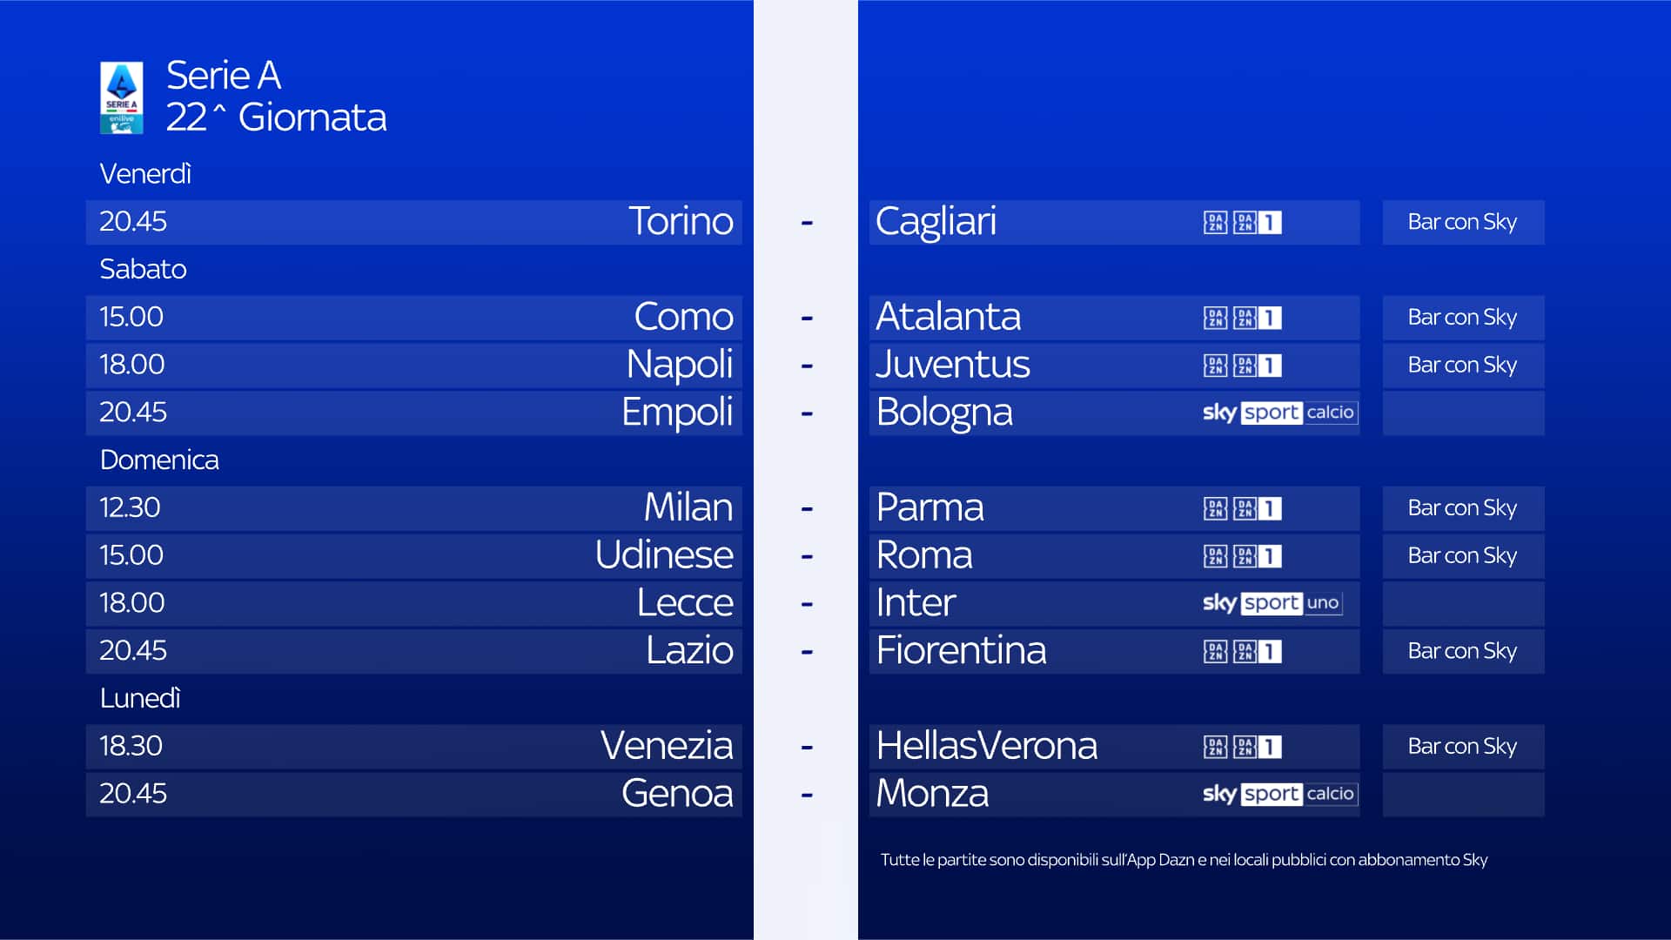
Task: Click the DAZN icon beside HellasVerona
Action: click(1215, 747)
